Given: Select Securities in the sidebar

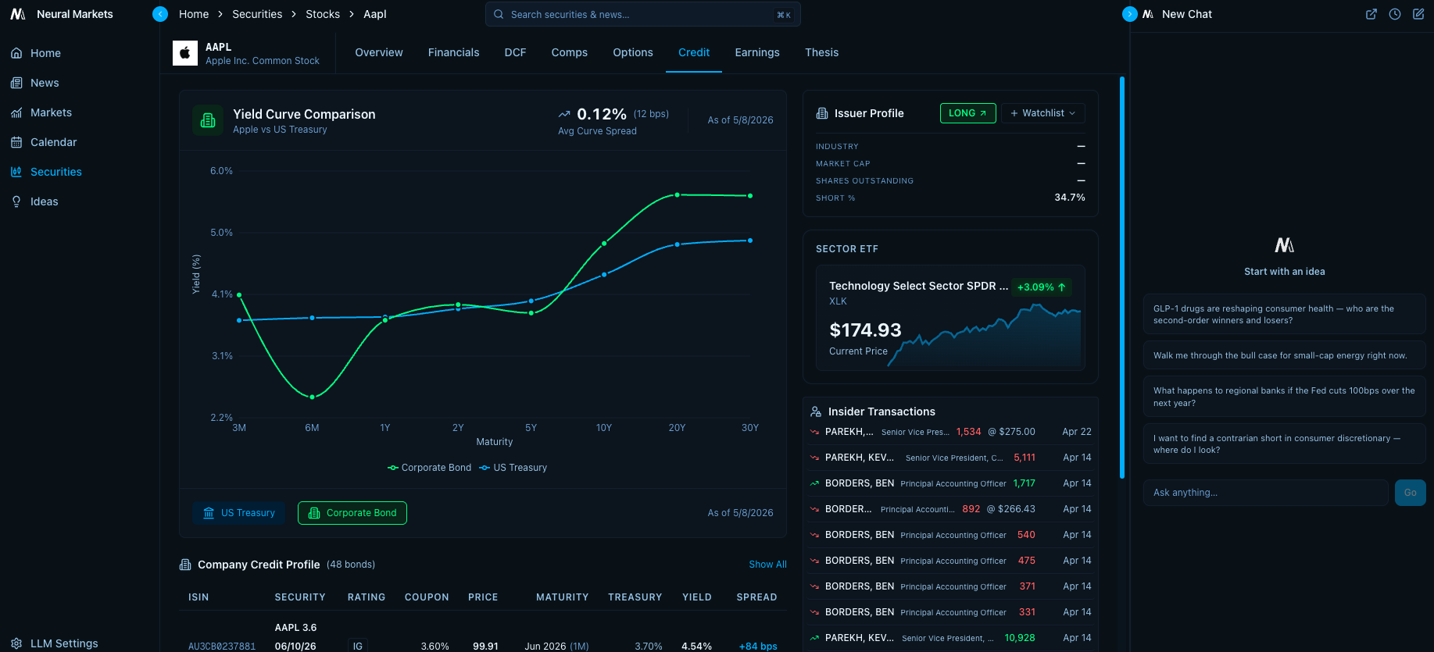Looking at the screenshot, I should (55, 172).
